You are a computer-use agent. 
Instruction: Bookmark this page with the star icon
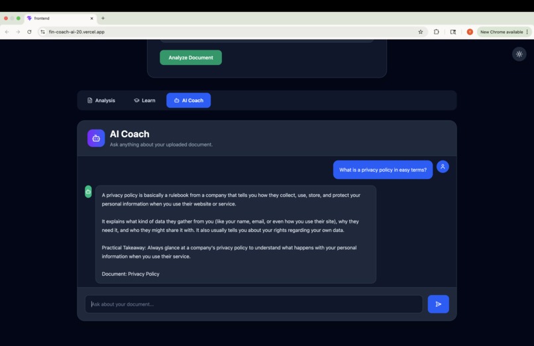(x=421, y=32)
